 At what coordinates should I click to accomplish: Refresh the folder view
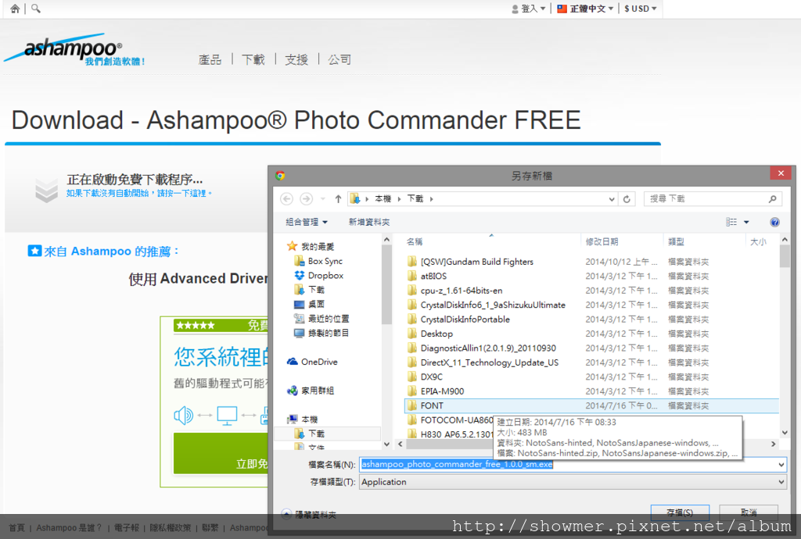click(x=627, y=199)
